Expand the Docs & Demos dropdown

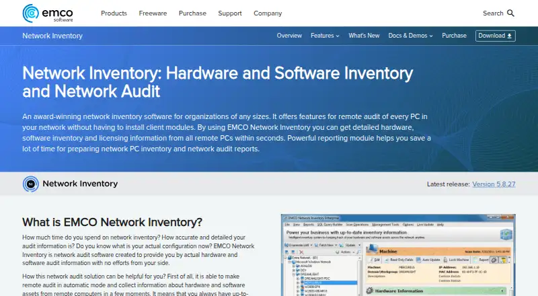coord(410,36)
